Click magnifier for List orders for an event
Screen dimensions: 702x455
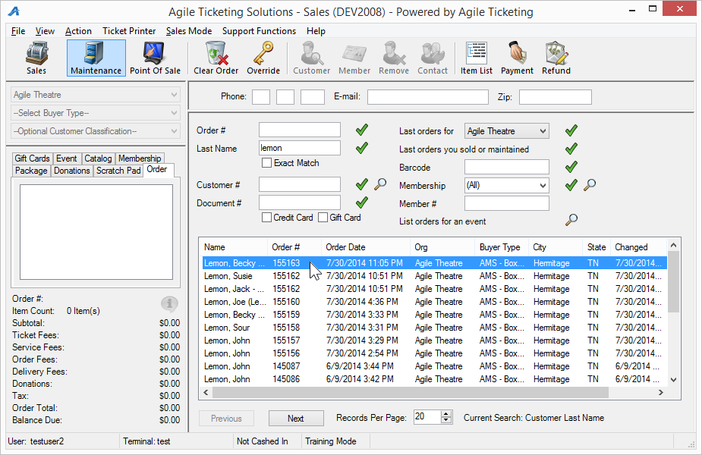571,220
